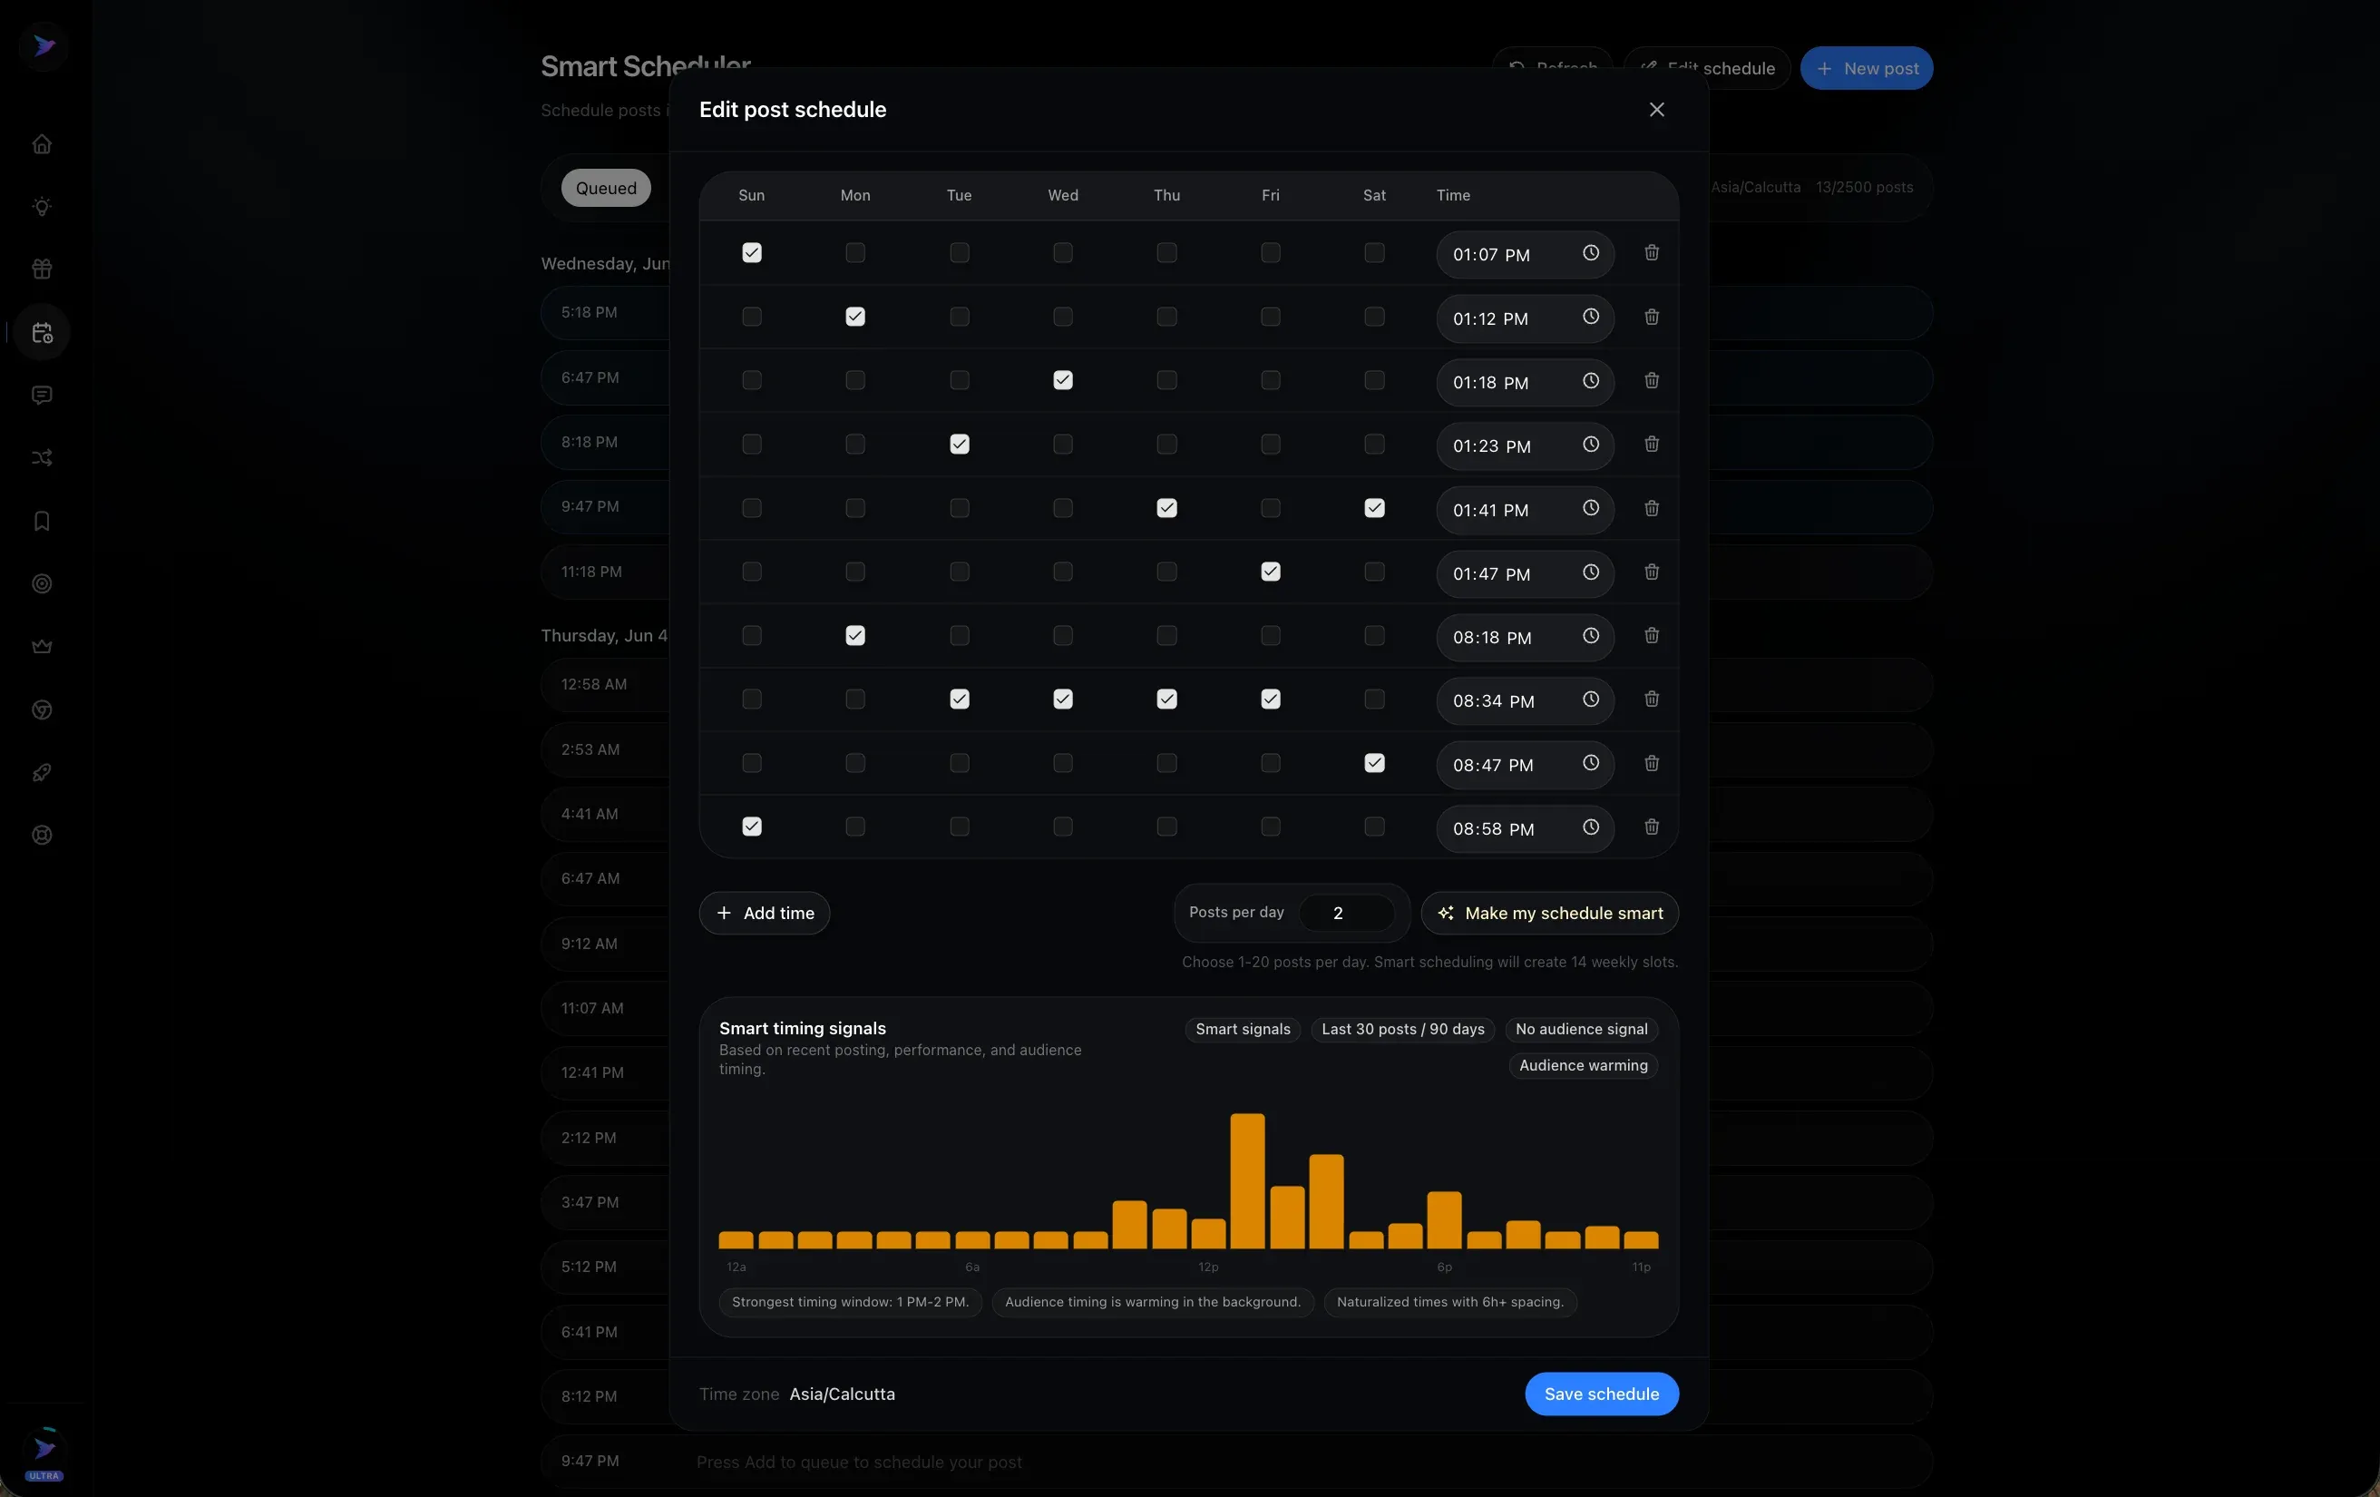The height and width of the screenshot is (1497, 2380).
Task: Delete the 08:18 PM time slot
Action: pyautogui.click(x=1652, y=636)
